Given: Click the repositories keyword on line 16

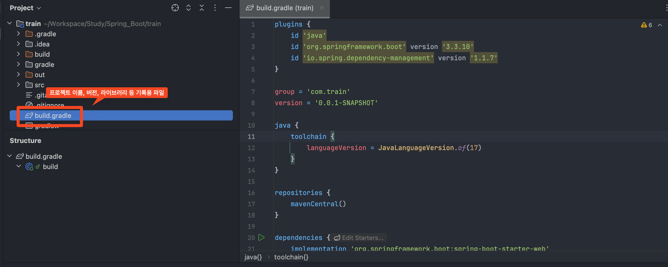Looking at the screenshot, I should pyautogui.click(x=299, y=193).
